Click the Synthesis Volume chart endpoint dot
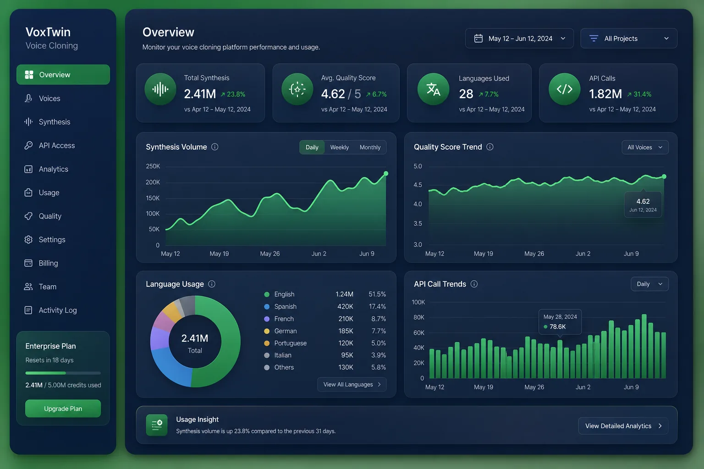Image resolution: width=704 pixels, height=469 pixels. point(386,174)
